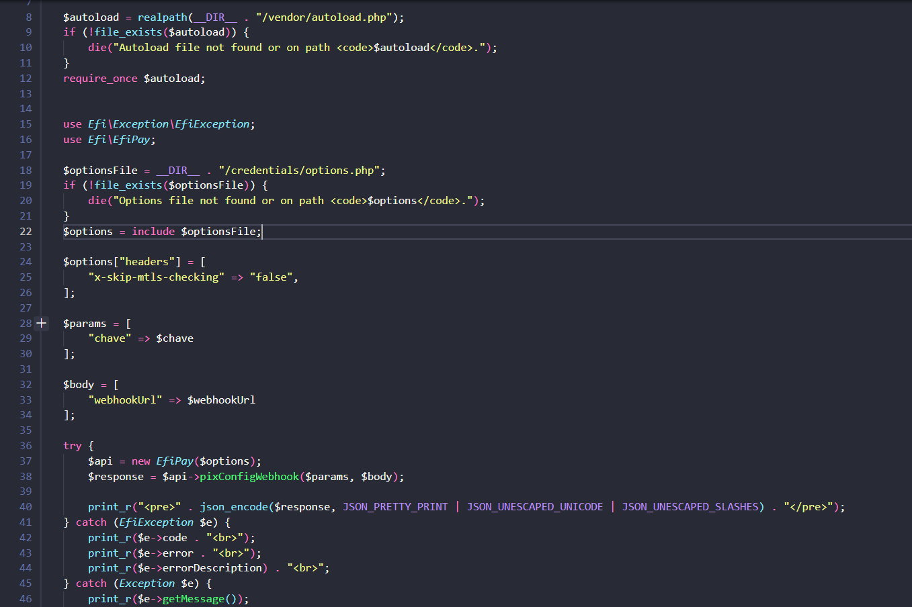Screen dimensions: 912x607
Task: Click the error property on line 43
Action: pos(178,553)
